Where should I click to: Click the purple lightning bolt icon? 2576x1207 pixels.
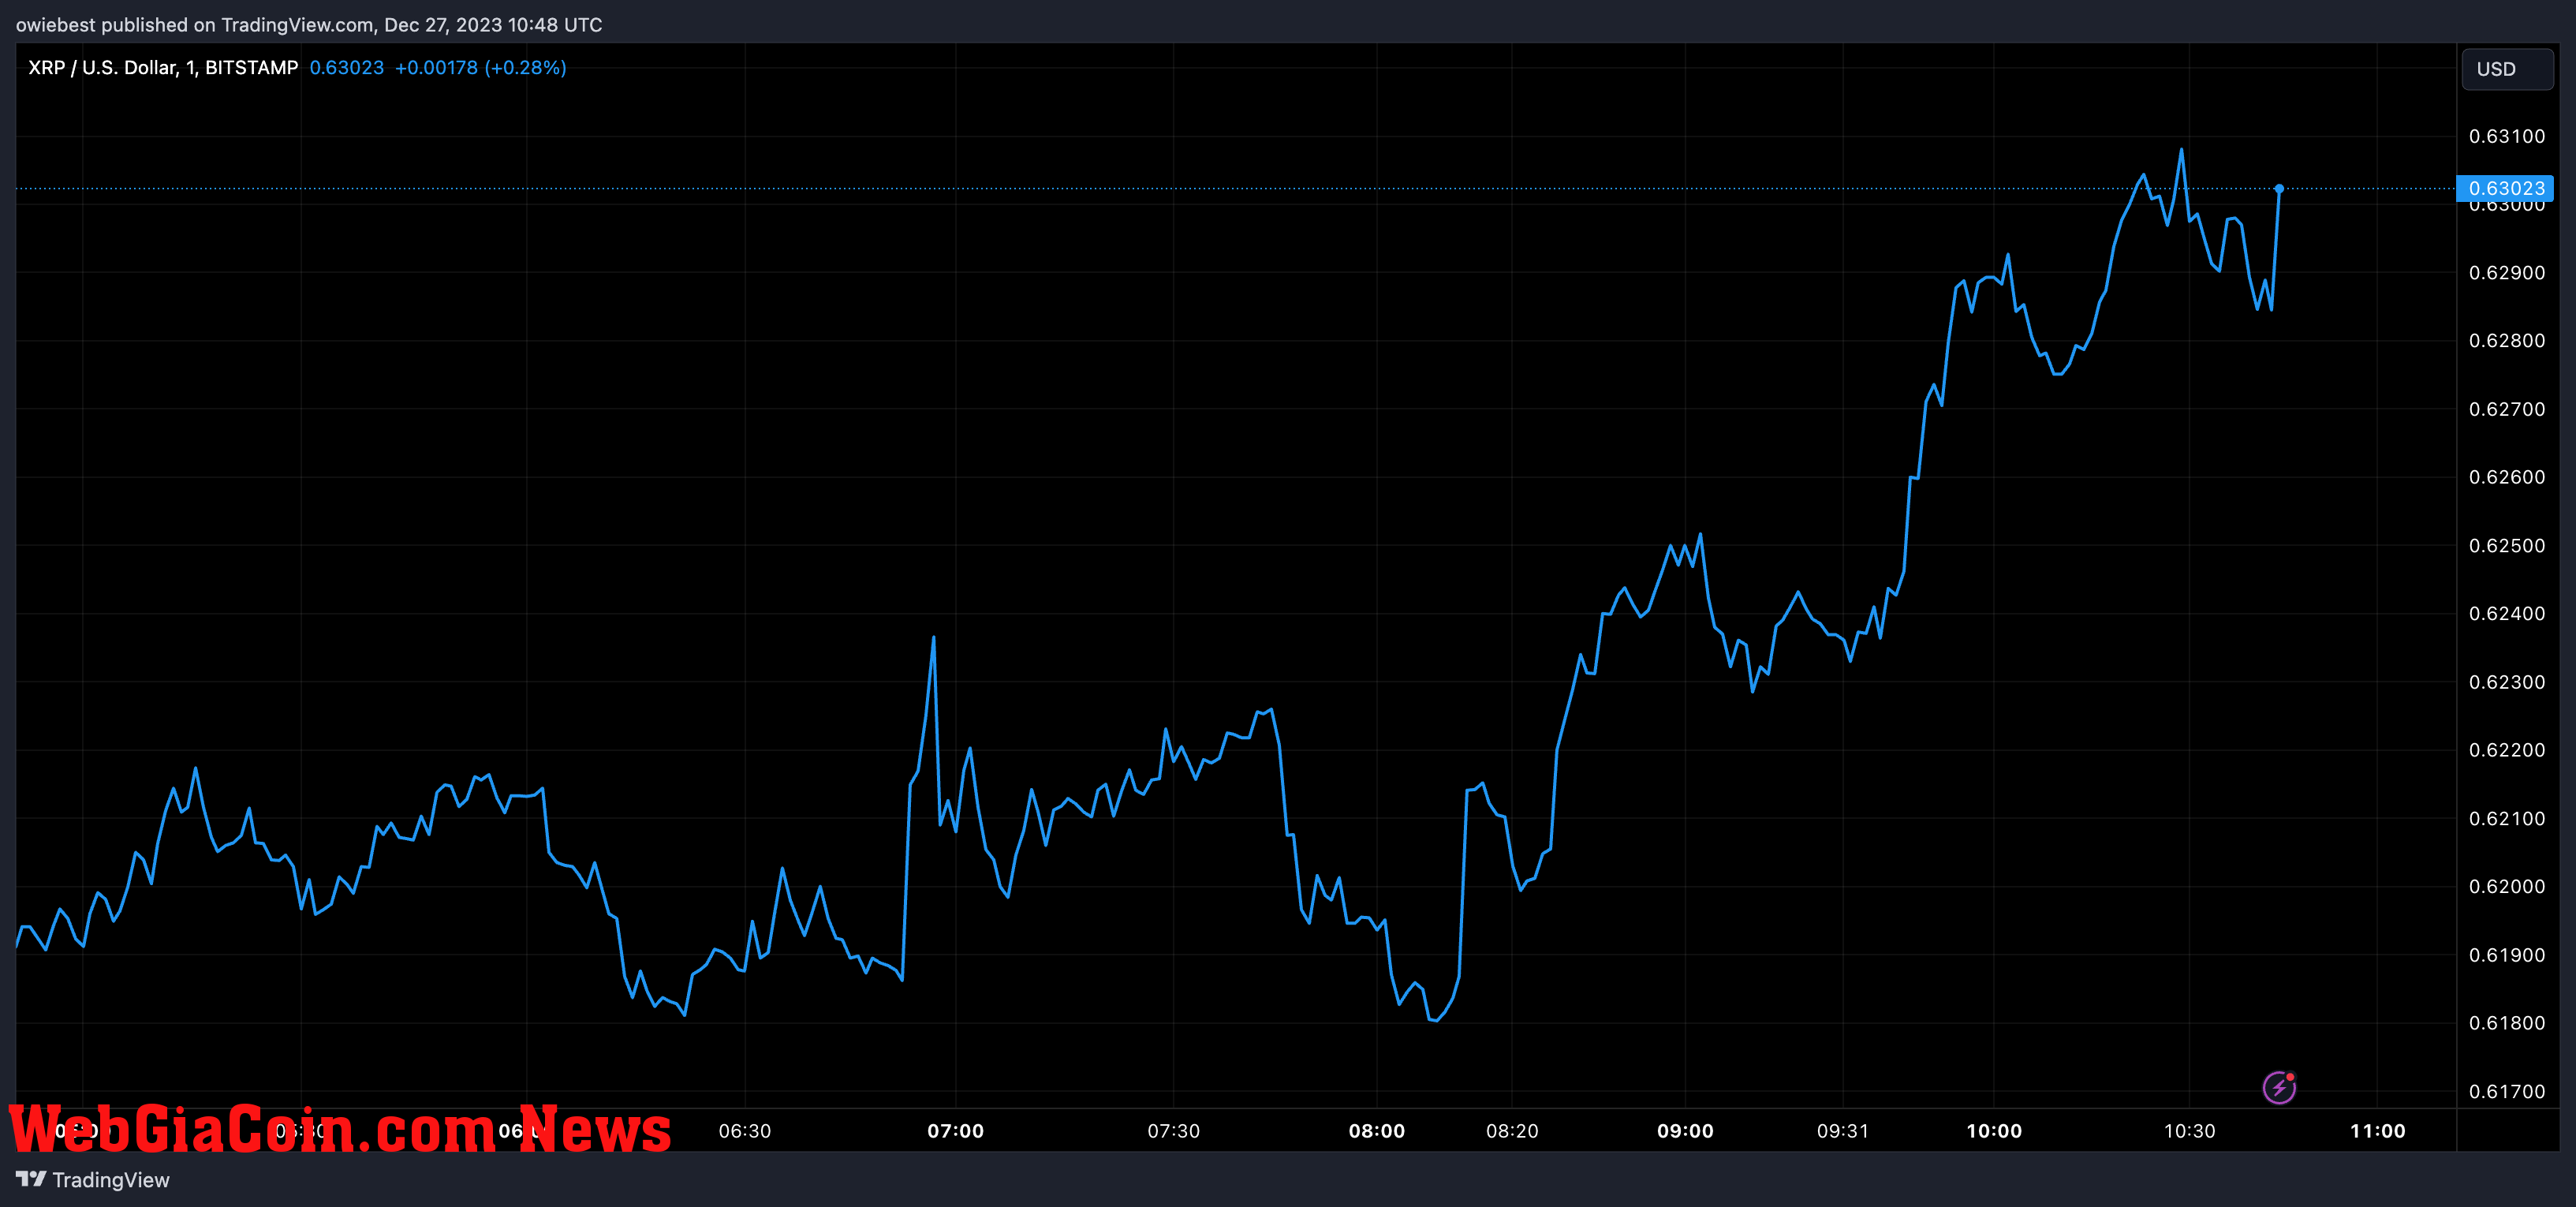pos(2279,1087)
